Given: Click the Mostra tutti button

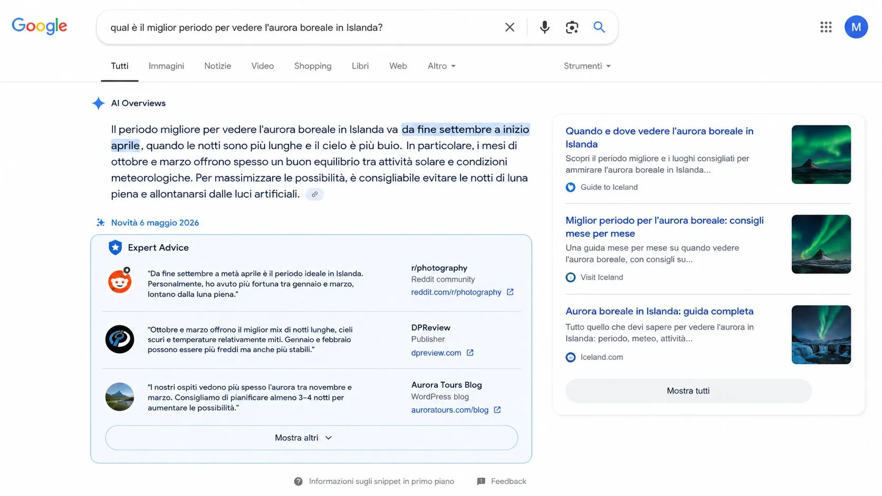Looking at the screenshot, I should [688, 391].
